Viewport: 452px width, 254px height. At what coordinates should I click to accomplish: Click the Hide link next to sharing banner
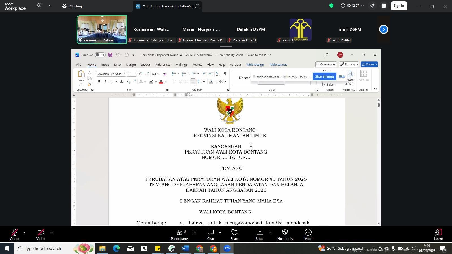tap(342, 76)
